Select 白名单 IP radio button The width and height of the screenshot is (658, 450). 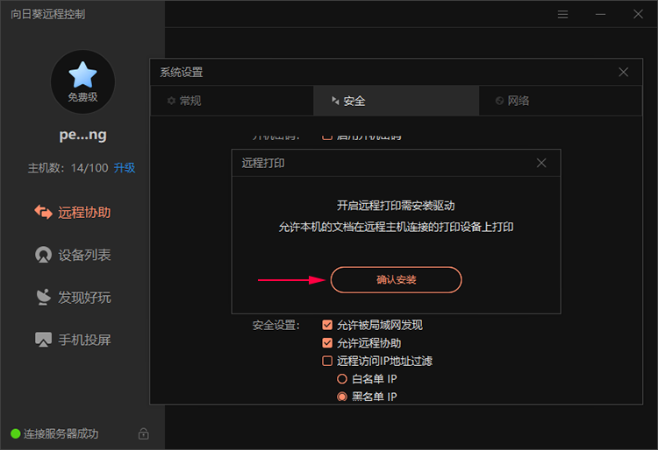pyautogui.click(x=342, y=379)
